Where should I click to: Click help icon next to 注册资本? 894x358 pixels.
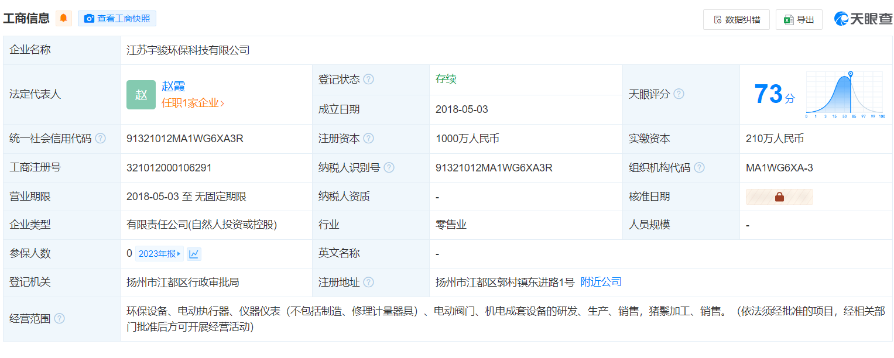click(x=368, y=139)
